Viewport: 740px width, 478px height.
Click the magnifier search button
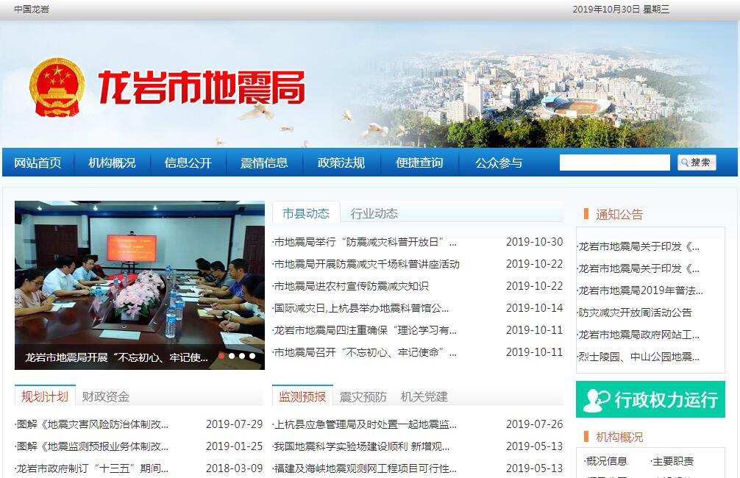pyautogui.click(x=696, y=163)
